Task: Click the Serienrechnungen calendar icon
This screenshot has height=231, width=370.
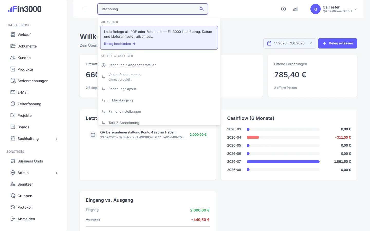Action: coord(13,81)
